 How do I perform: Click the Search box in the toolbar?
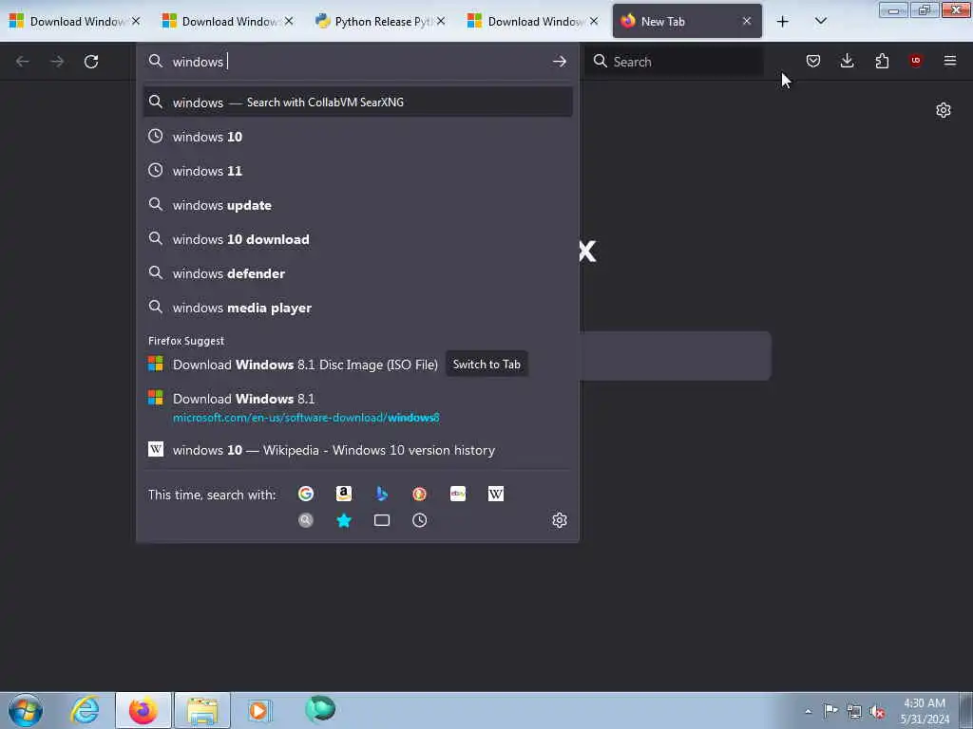pyautogui.click(x=674, y=62)
